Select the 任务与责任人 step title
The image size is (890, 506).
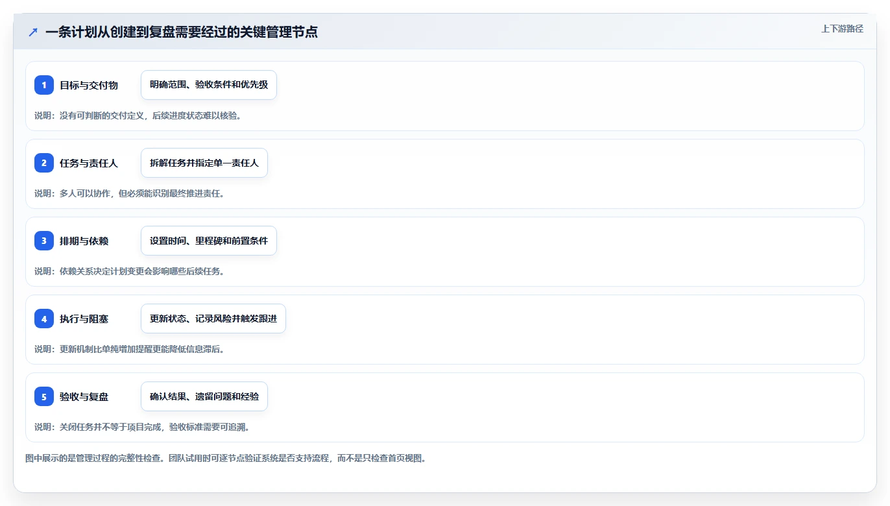tap(89, 163)
